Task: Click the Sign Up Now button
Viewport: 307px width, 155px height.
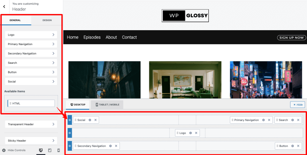Action: tap(292, 37)
